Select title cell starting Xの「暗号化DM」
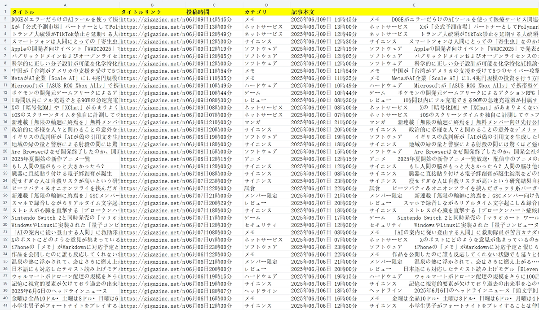Viewport: 539px width, 310px height. tap(65, 107)
